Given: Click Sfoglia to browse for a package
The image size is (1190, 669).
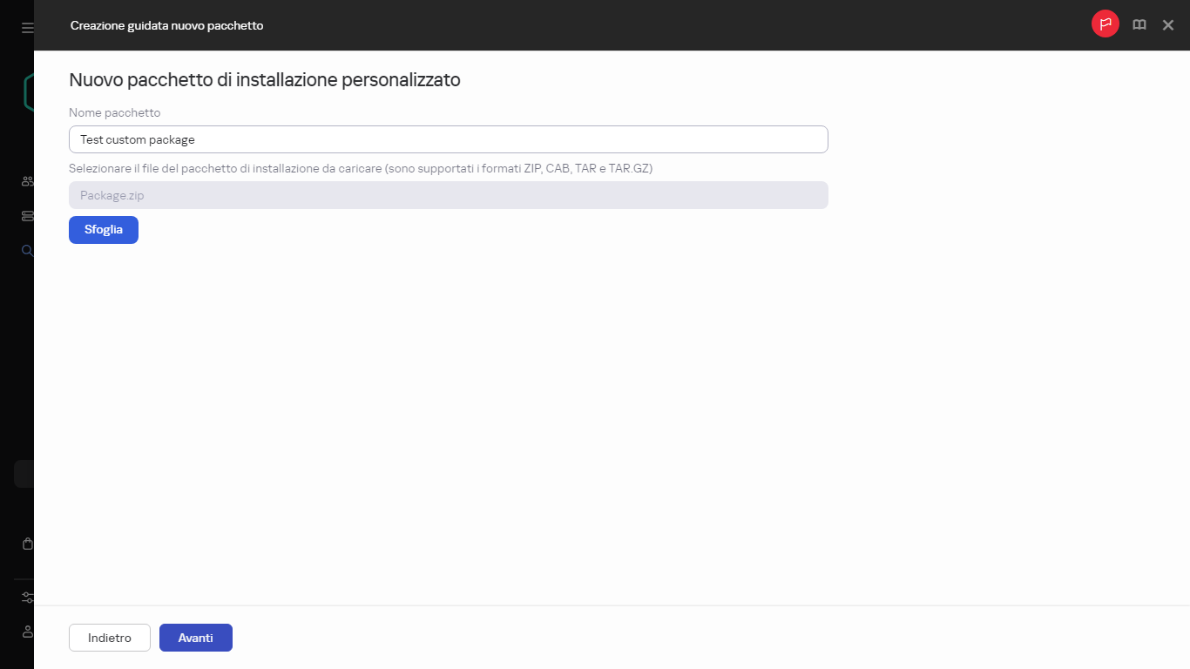Looking at the screenshot, I should click(103, 229).
